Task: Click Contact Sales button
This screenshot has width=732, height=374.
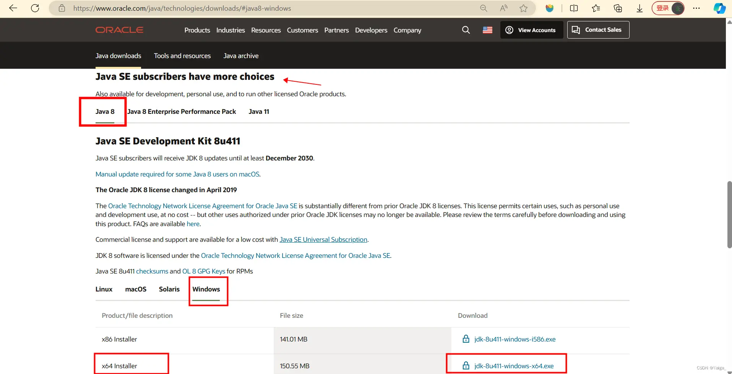Action: click(x=598, y=30)
